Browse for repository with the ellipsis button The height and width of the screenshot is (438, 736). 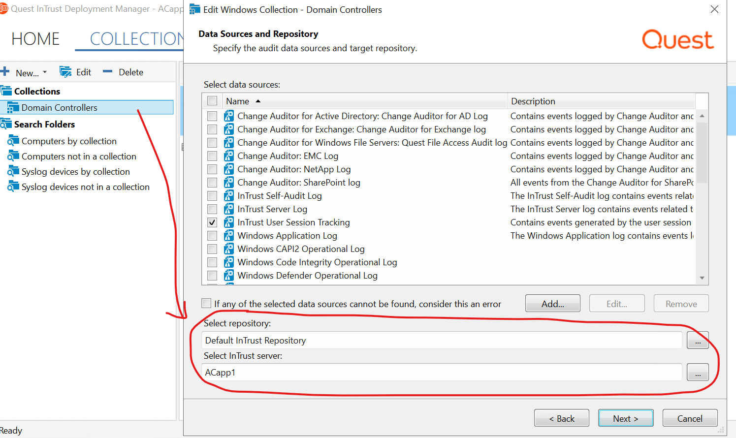(698, 340)
